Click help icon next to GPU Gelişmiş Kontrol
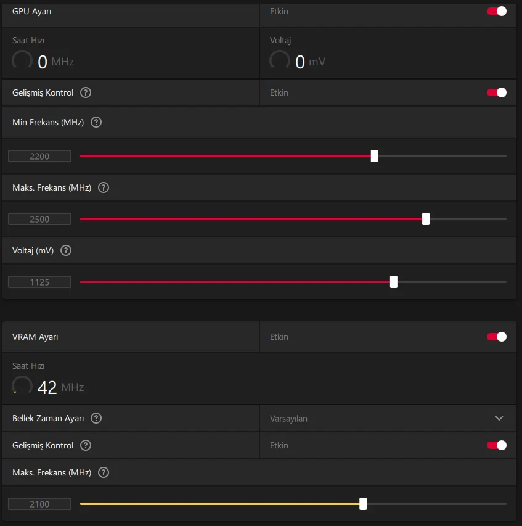This screenshot has height=526, width=522. 86,92
